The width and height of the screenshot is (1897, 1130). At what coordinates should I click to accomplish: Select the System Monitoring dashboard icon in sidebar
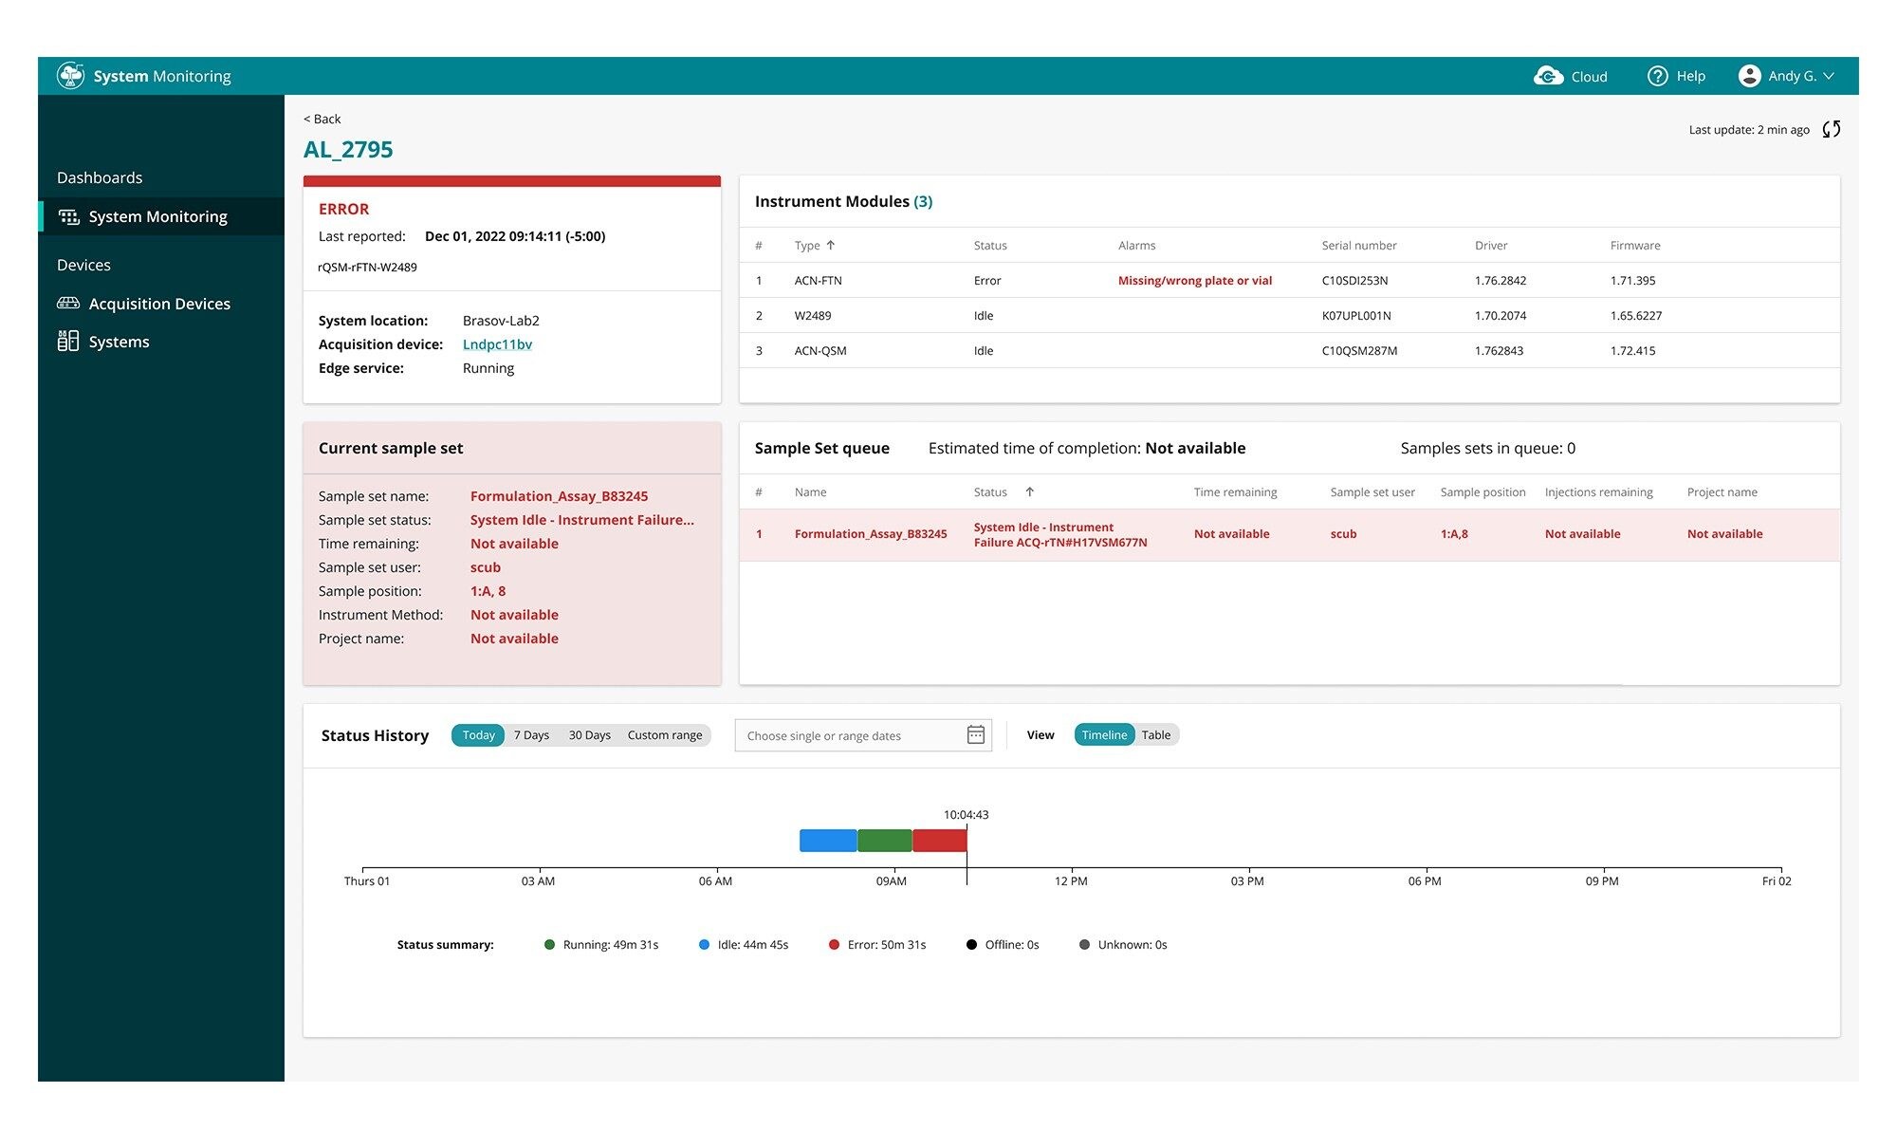(69, 216)
